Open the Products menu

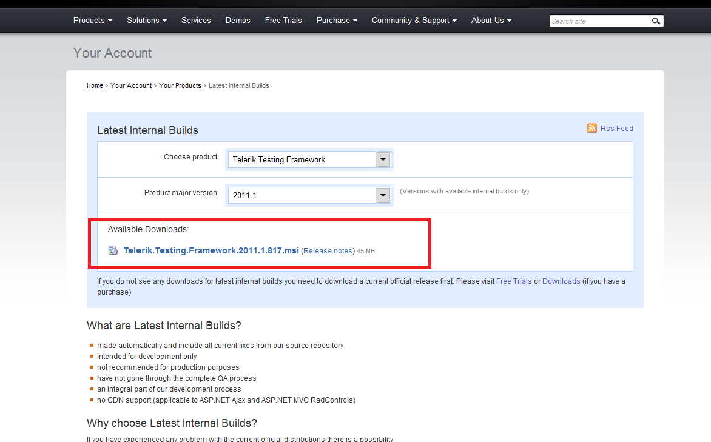click(x=92, y=21)
